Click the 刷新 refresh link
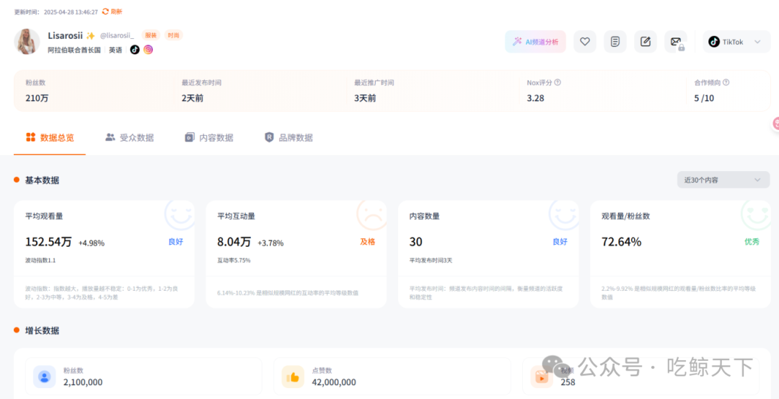 [113, 12]
